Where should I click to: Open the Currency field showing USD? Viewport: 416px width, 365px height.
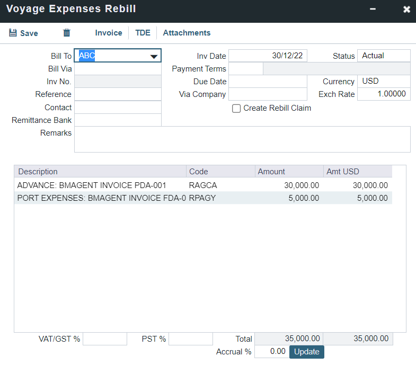tap(384, 82)
